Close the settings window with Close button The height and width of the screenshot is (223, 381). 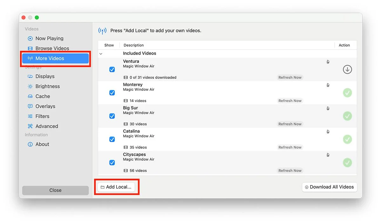click(x=55, y=190)
